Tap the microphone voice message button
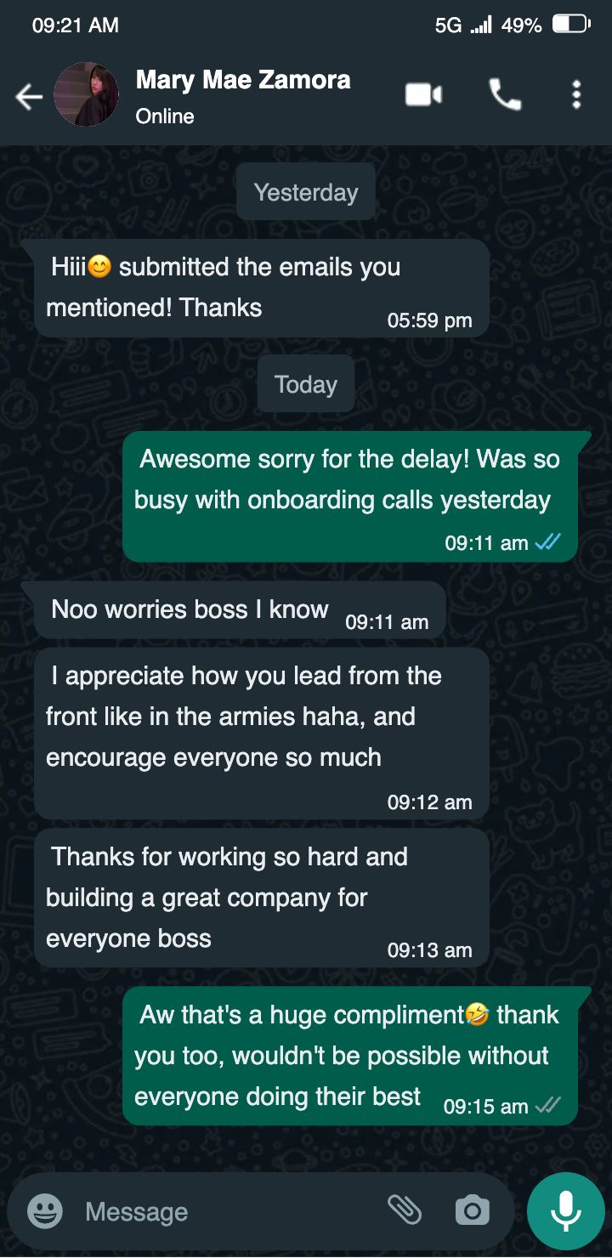The height and width of the screenshot is (1258, 612). pos(566,1211)
